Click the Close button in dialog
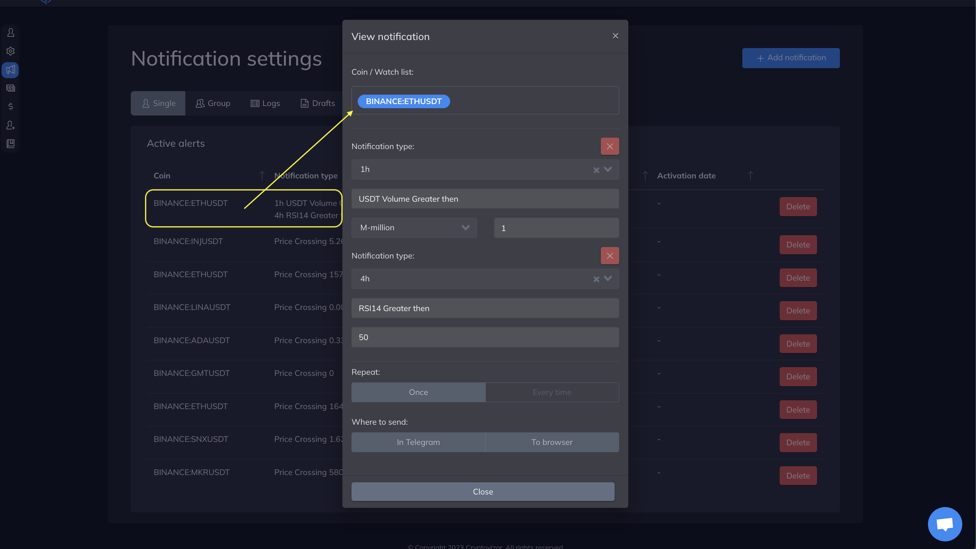Screen dimensions: 976x549 click(483, 492)
